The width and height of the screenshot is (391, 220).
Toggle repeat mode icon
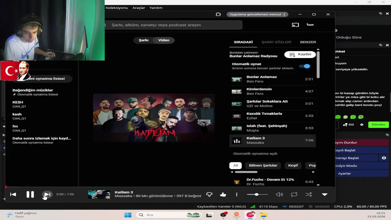[294, 194]
